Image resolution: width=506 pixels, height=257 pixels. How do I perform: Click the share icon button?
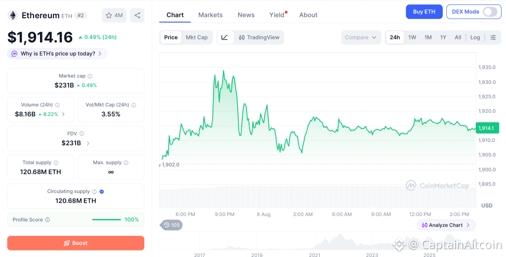[x=137, y=15]
